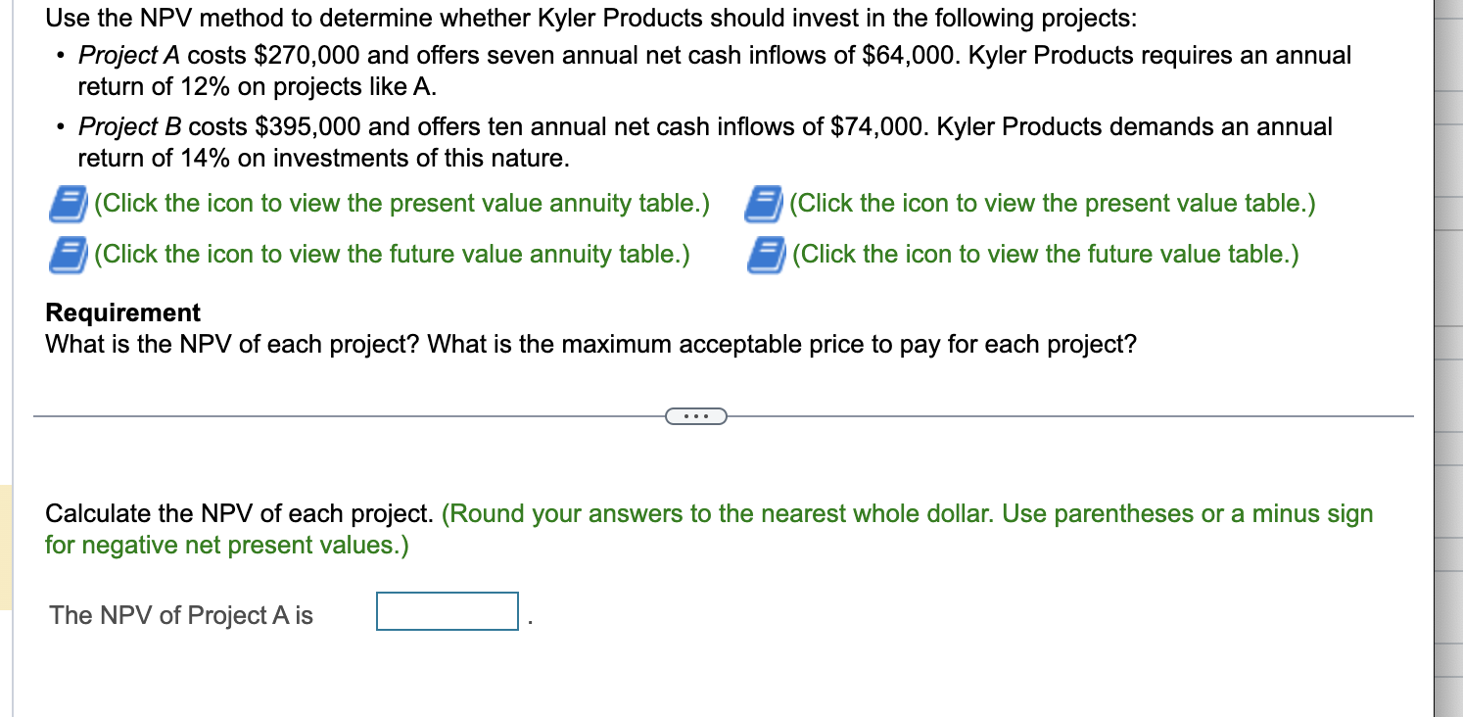Click the Requirement heading text
This screenshot has width=1463, height=717.
[x=121, y=311]
